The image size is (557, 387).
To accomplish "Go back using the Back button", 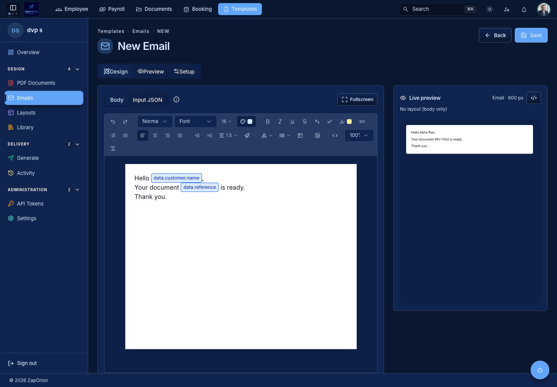I will (495, 35).
